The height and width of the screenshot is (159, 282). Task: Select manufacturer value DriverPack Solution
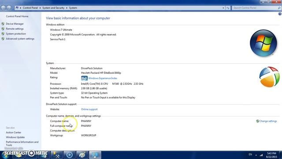click(x=92, y=68)
